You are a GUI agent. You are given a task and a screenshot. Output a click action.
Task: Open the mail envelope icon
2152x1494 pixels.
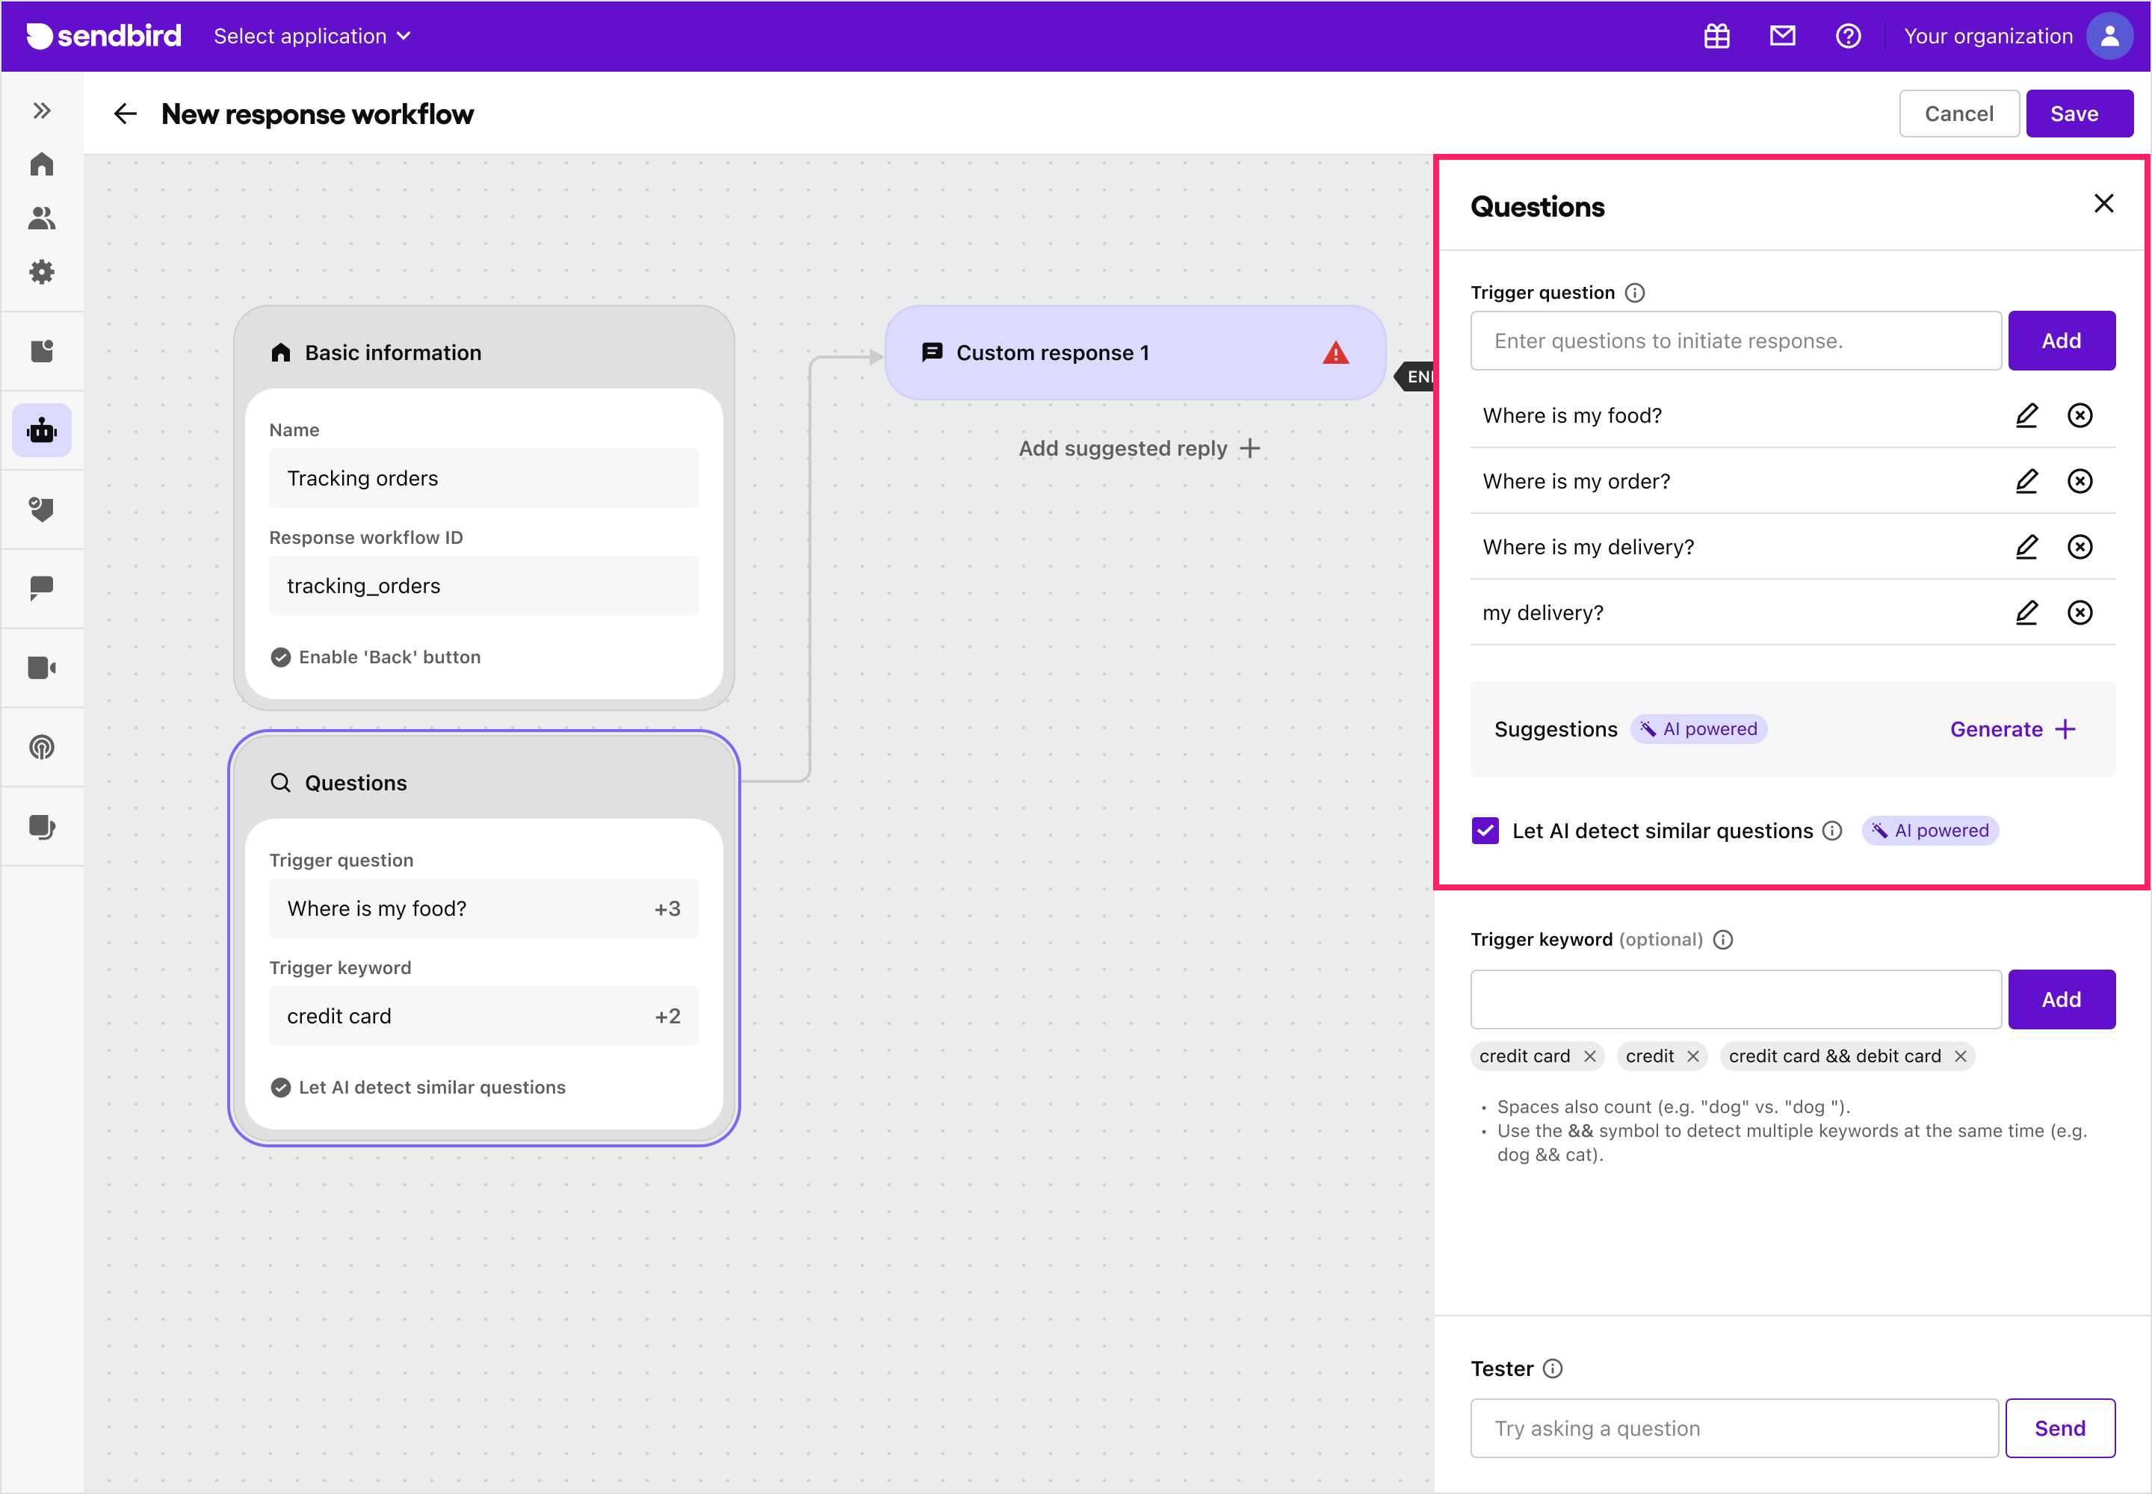click(1781, 37)
